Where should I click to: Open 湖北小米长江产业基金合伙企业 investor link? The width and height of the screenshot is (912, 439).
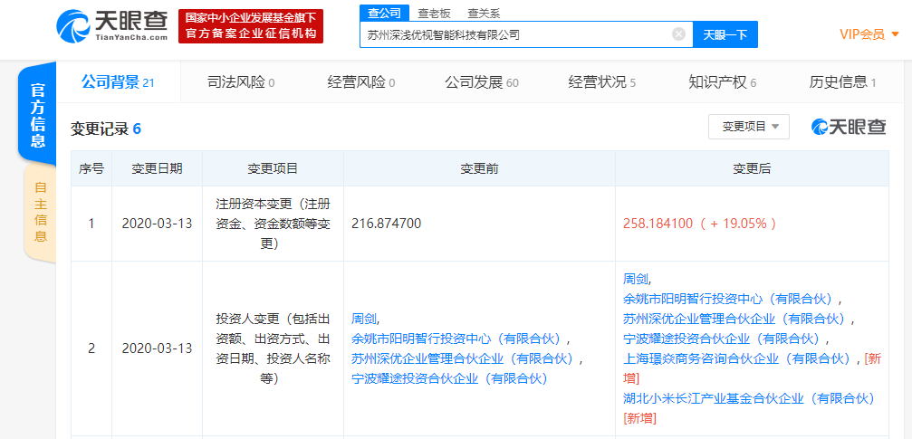[748, 397]
